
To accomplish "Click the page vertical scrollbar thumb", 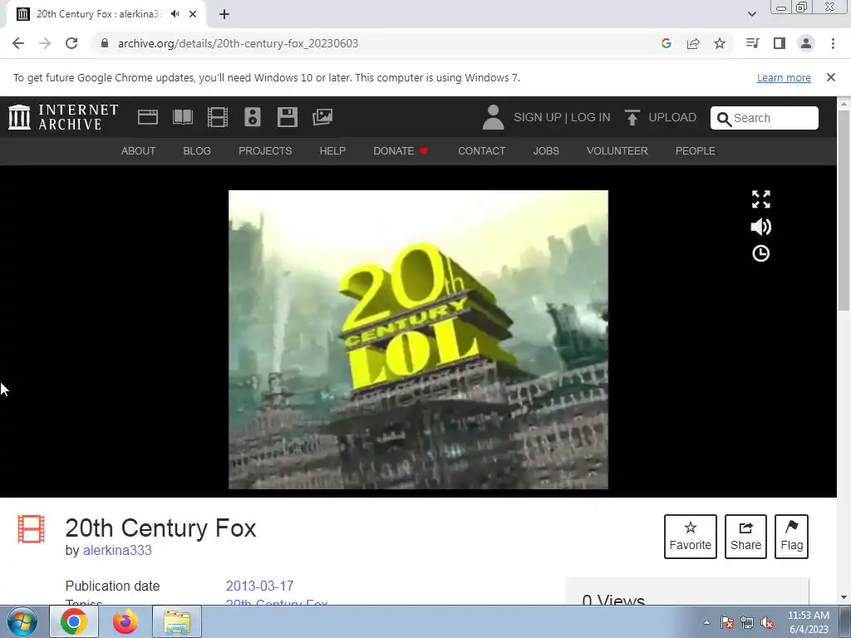I will click(844, 210).
